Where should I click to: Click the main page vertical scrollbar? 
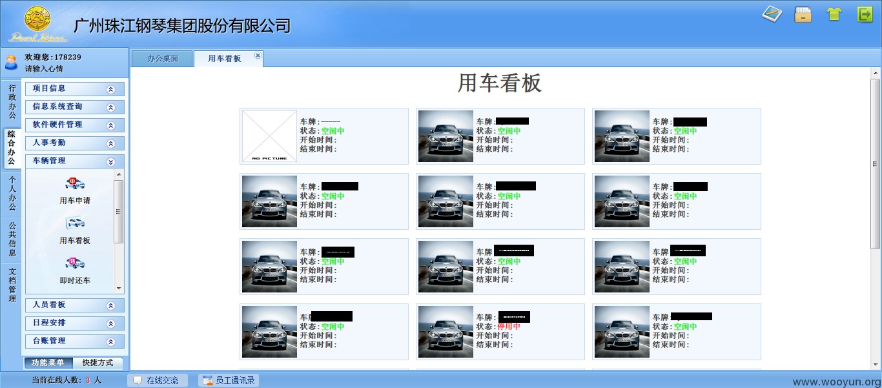pyautogui.click(x=875, y=219)
